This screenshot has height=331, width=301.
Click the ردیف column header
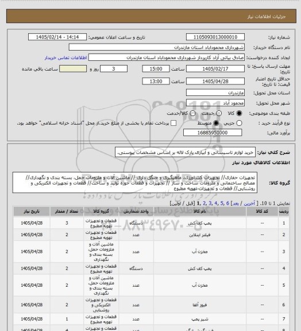pos(284,211)
